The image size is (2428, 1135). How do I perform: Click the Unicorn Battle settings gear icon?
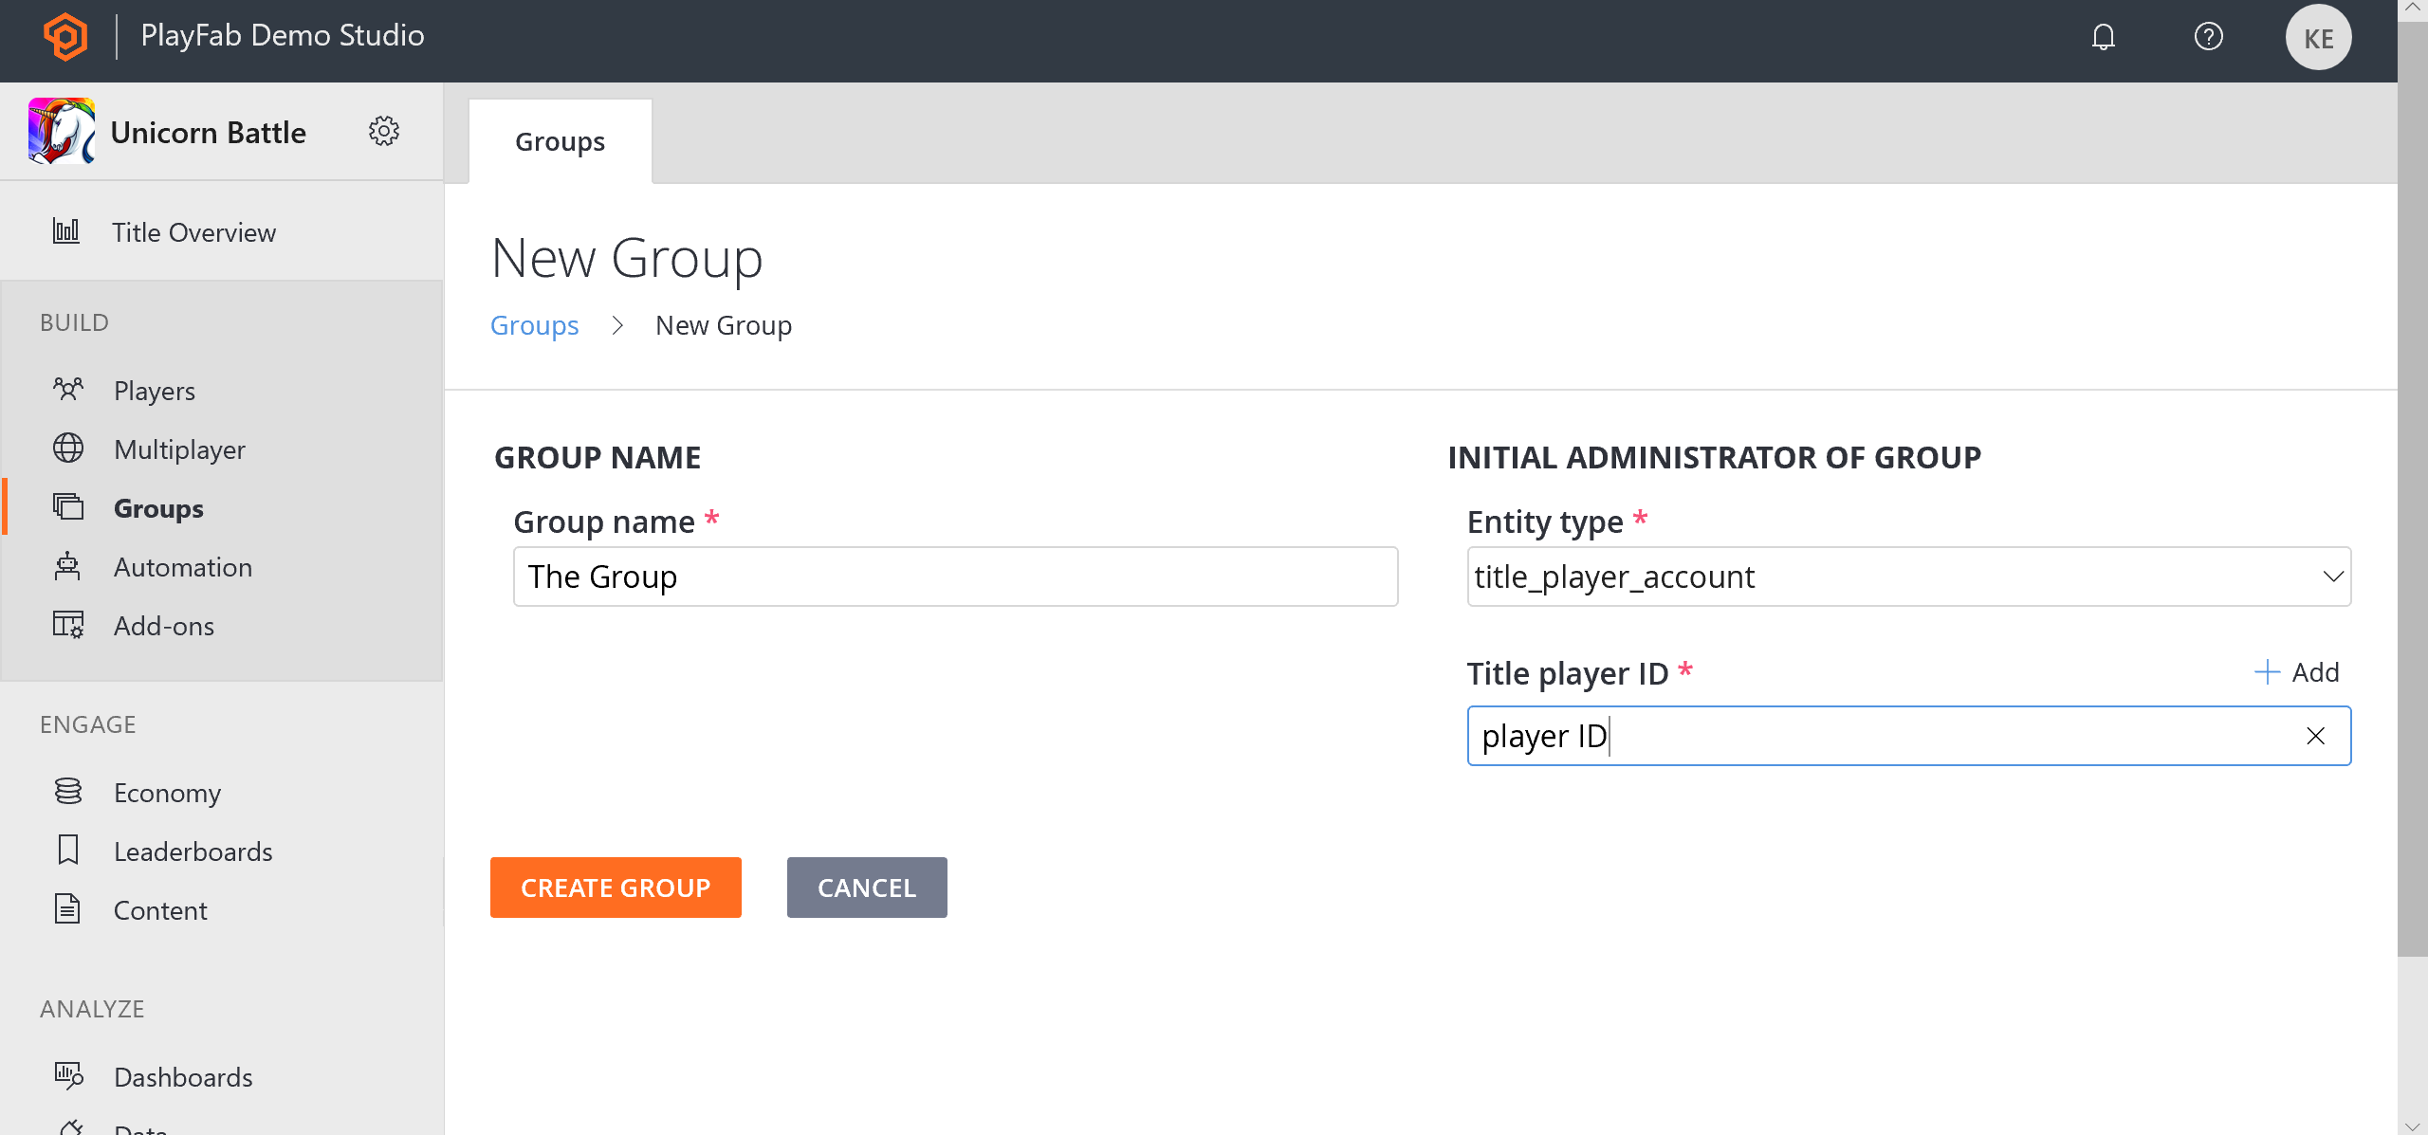point(382,132)
